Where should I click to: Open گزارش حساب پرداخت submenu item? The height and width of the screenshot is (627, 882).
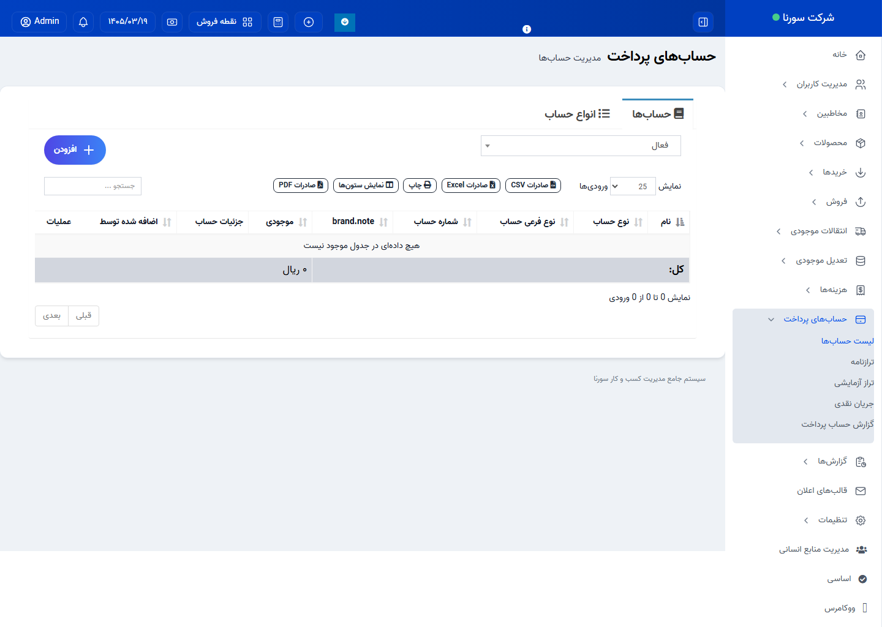837,424
